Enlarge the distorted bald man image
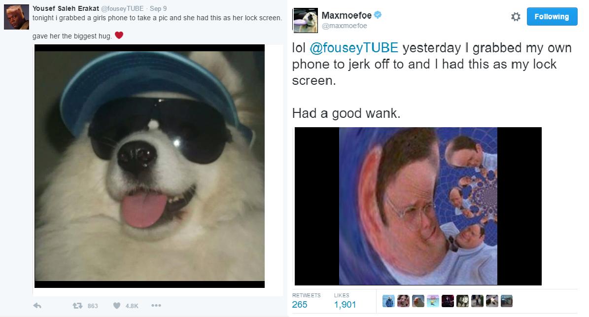This screenshot has height=317, width=589. point(418,206)
